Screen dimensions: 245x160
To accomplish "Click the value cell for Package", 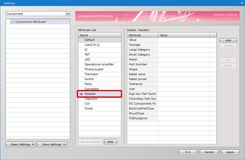I will tap(184, 45).
